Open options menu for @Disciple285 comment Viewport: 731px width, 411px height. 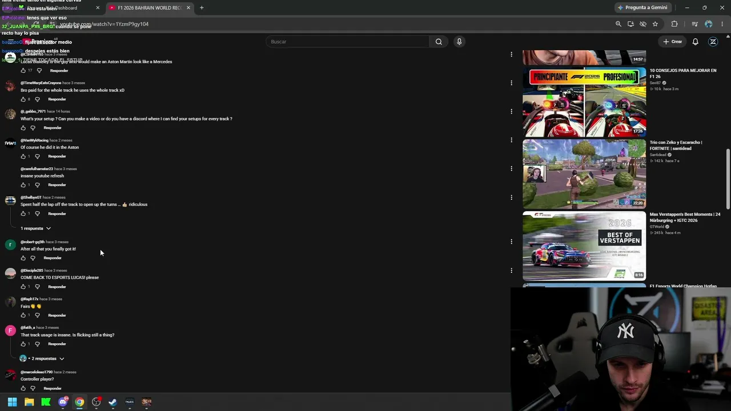tap(511, 271)
